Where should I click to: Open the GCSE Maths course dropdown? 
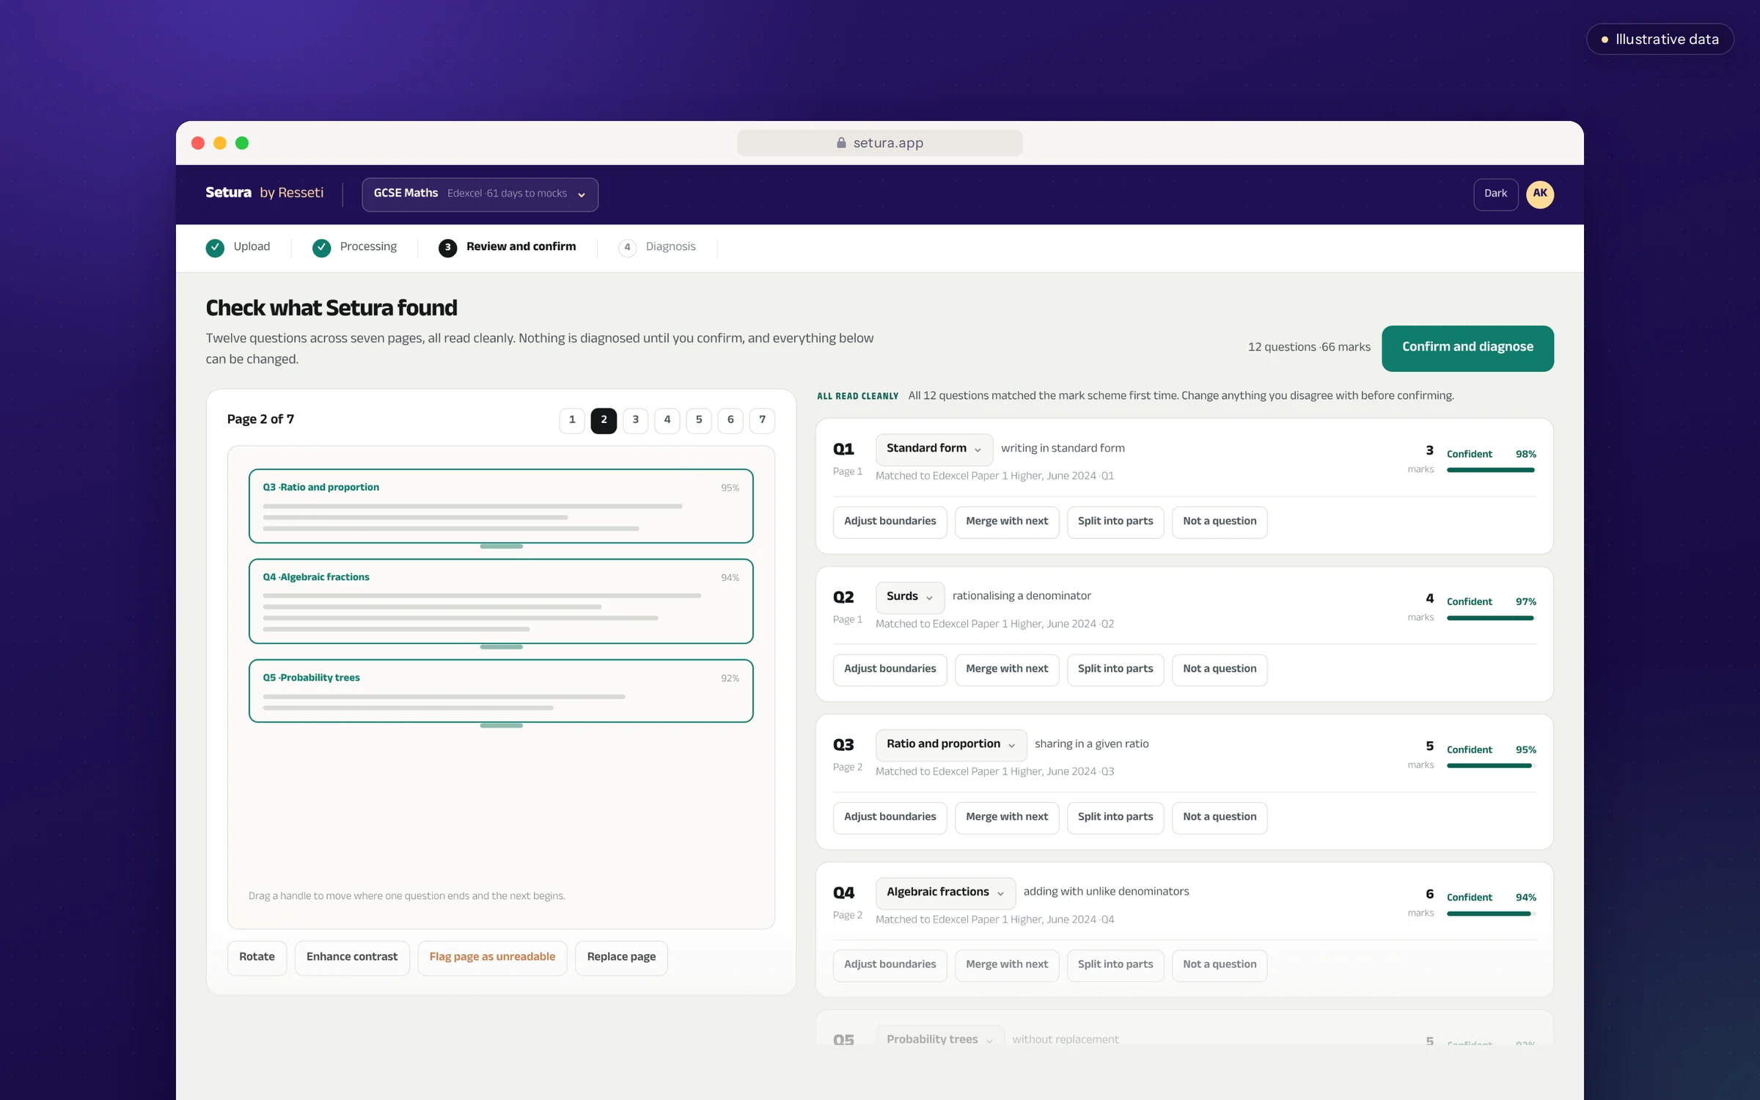[x=480, y=194]
